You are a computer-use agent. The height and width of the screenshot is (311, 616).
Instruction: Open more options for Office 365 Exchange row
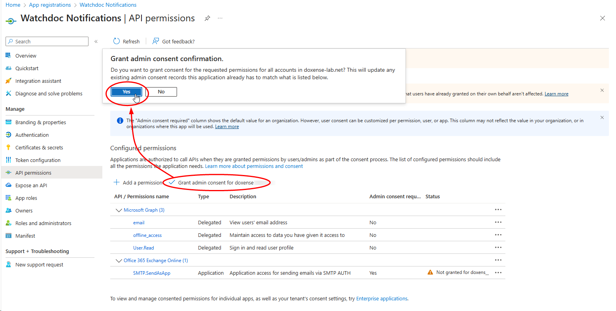coord(498,260)
